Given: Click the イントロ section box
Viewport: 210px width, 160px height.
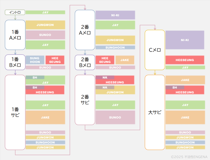Looking at the screenshot, I should 15,12.
